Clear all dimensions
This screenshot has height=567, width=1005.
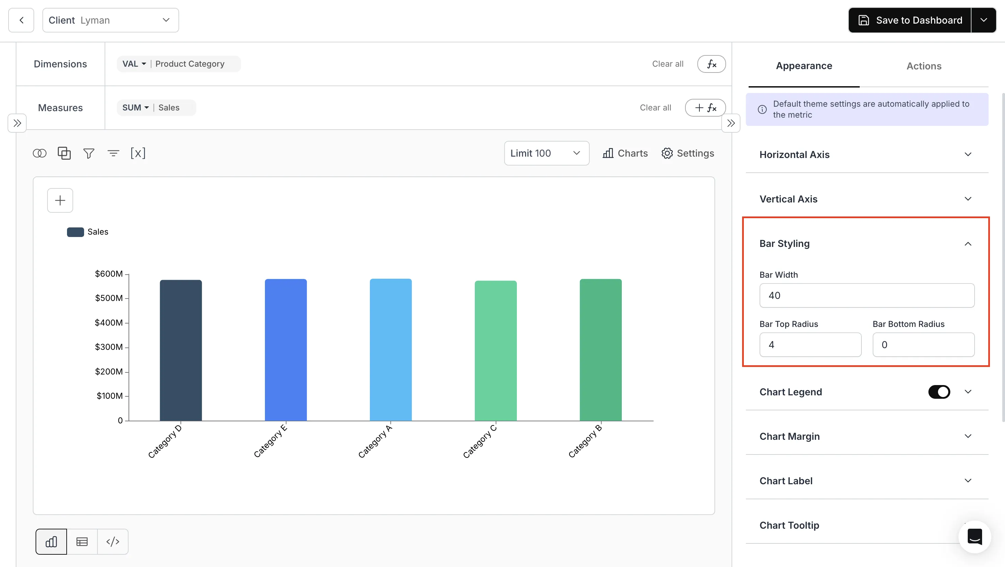pyautogui.click(x=668, y=64)
